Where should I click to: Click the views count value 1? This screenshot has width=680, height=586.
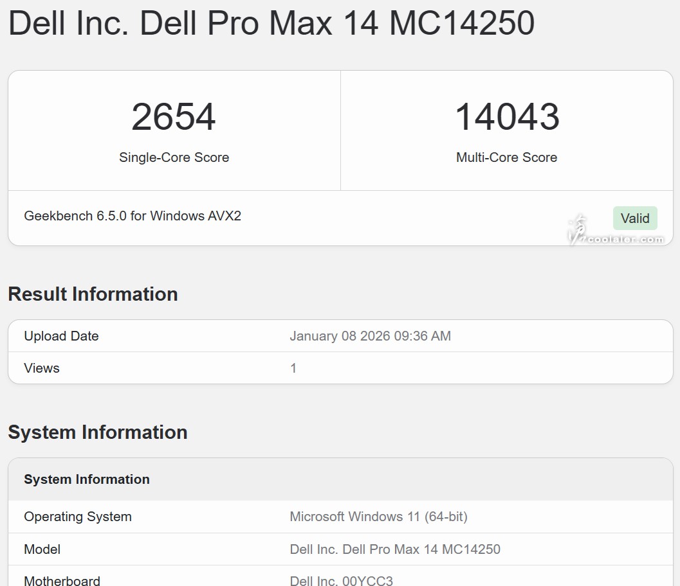[x=293, y=368]
